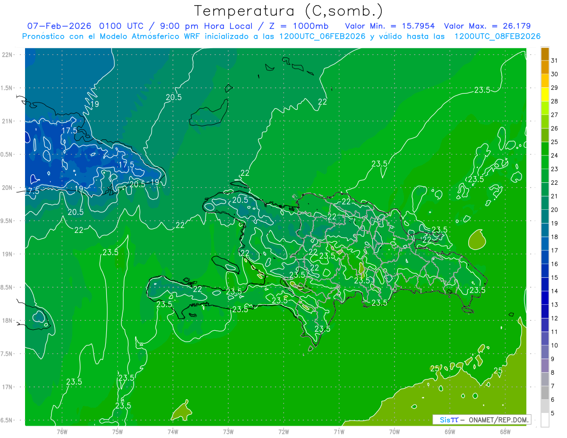
Task: Click the "74W" longitude label
Action: [172, 431]
